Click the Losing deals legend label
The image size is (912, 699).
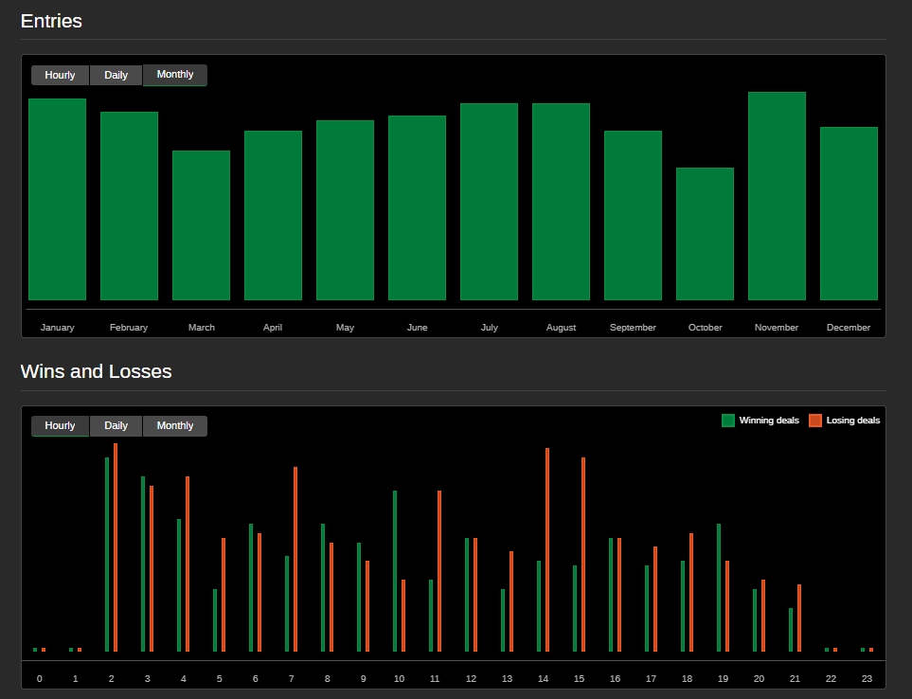[x=852, y=421]
